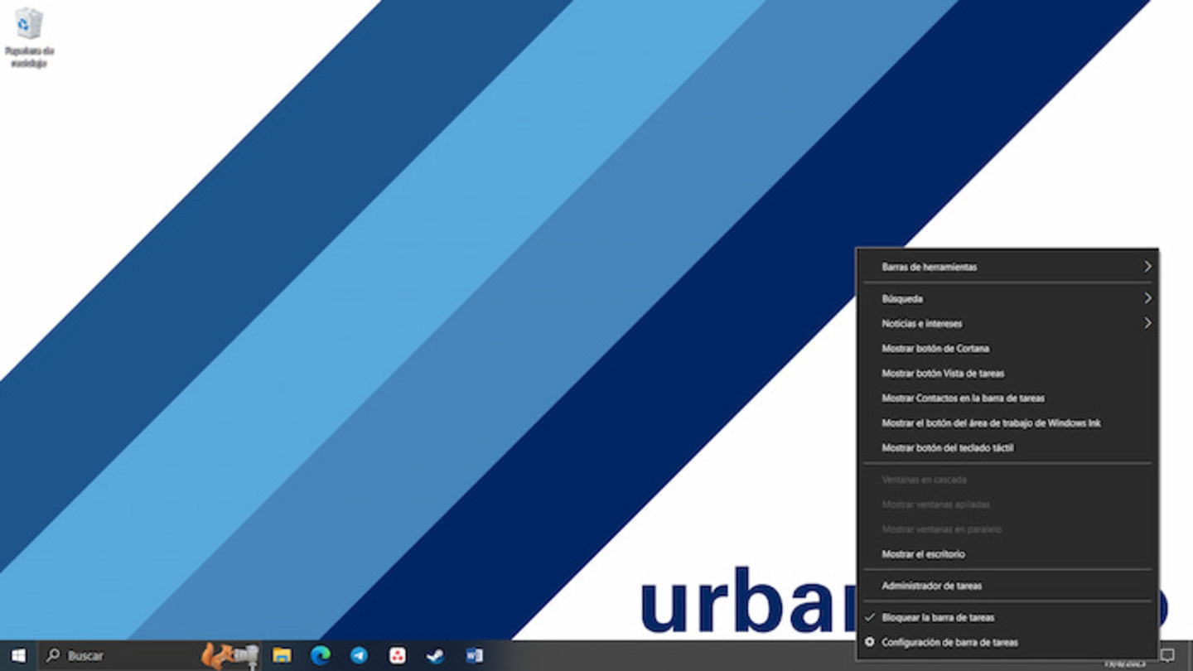The width and height of the screenshot is (1193, 671).
Task: Expand the Barras de herramientas submenu
Action: (x=1007, y=267)
